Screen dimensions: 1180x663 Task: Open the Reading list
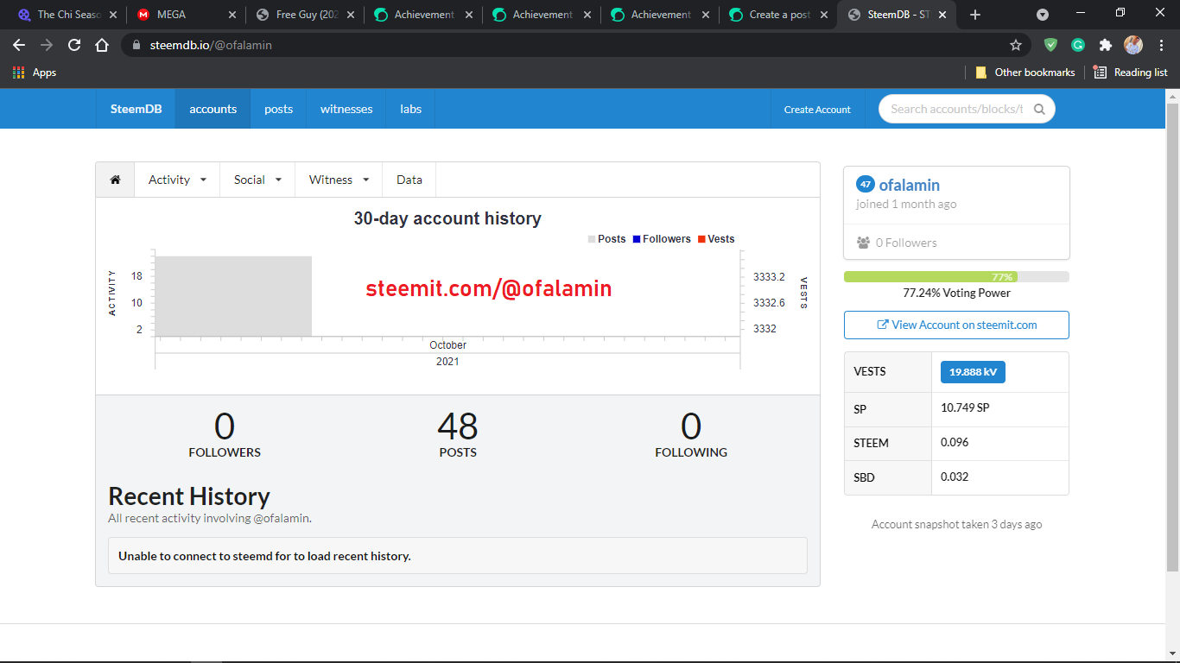[x=1131, y=73]
